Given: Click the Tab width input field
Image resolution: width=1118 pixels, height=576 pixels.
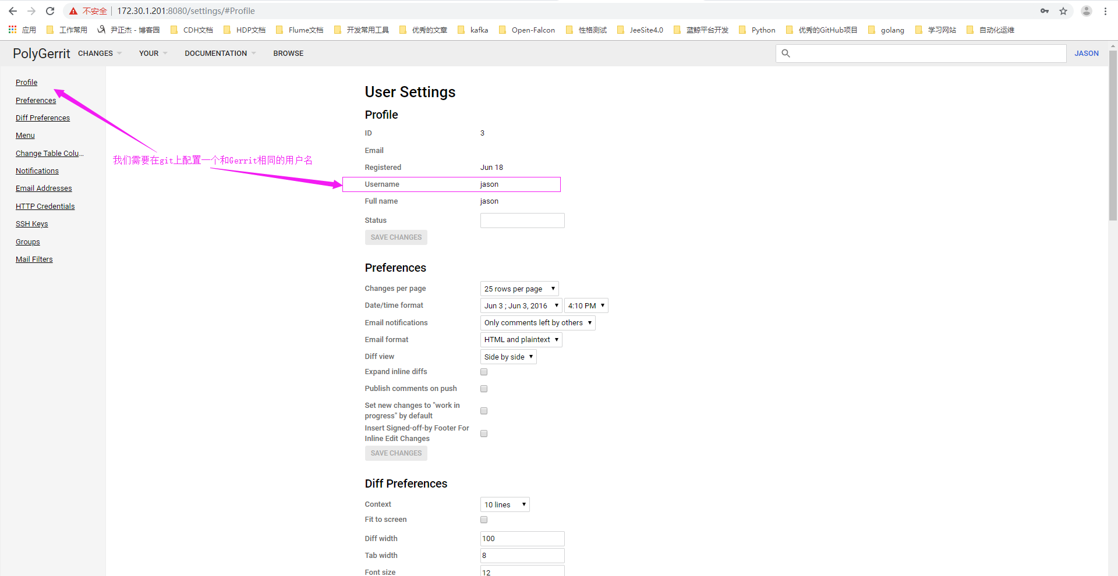Looking at the screenshot, I should tap(522, 556).
